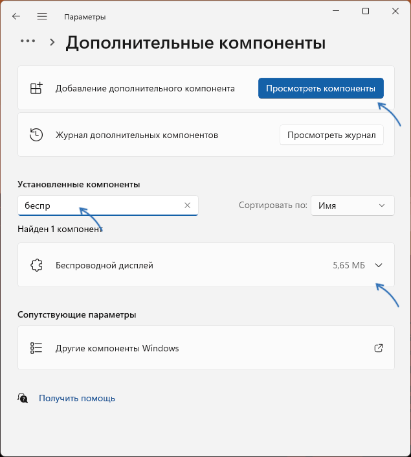Click the help chat bubble icon
This screenshot has width=411, height=457.
pos(23,398)
